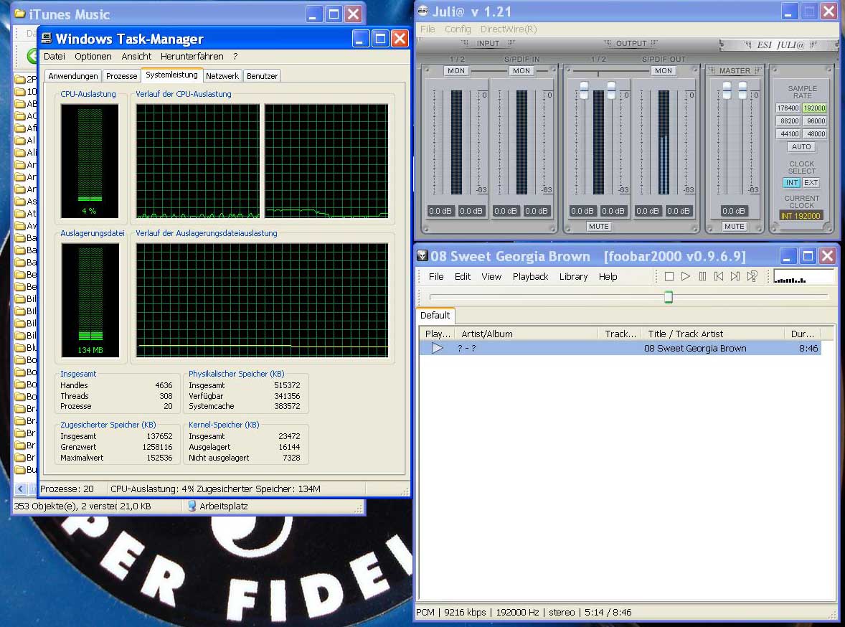This screenshot has height=627, width=845.
Task: Click the Track... column header
Action: coord(620,334)
